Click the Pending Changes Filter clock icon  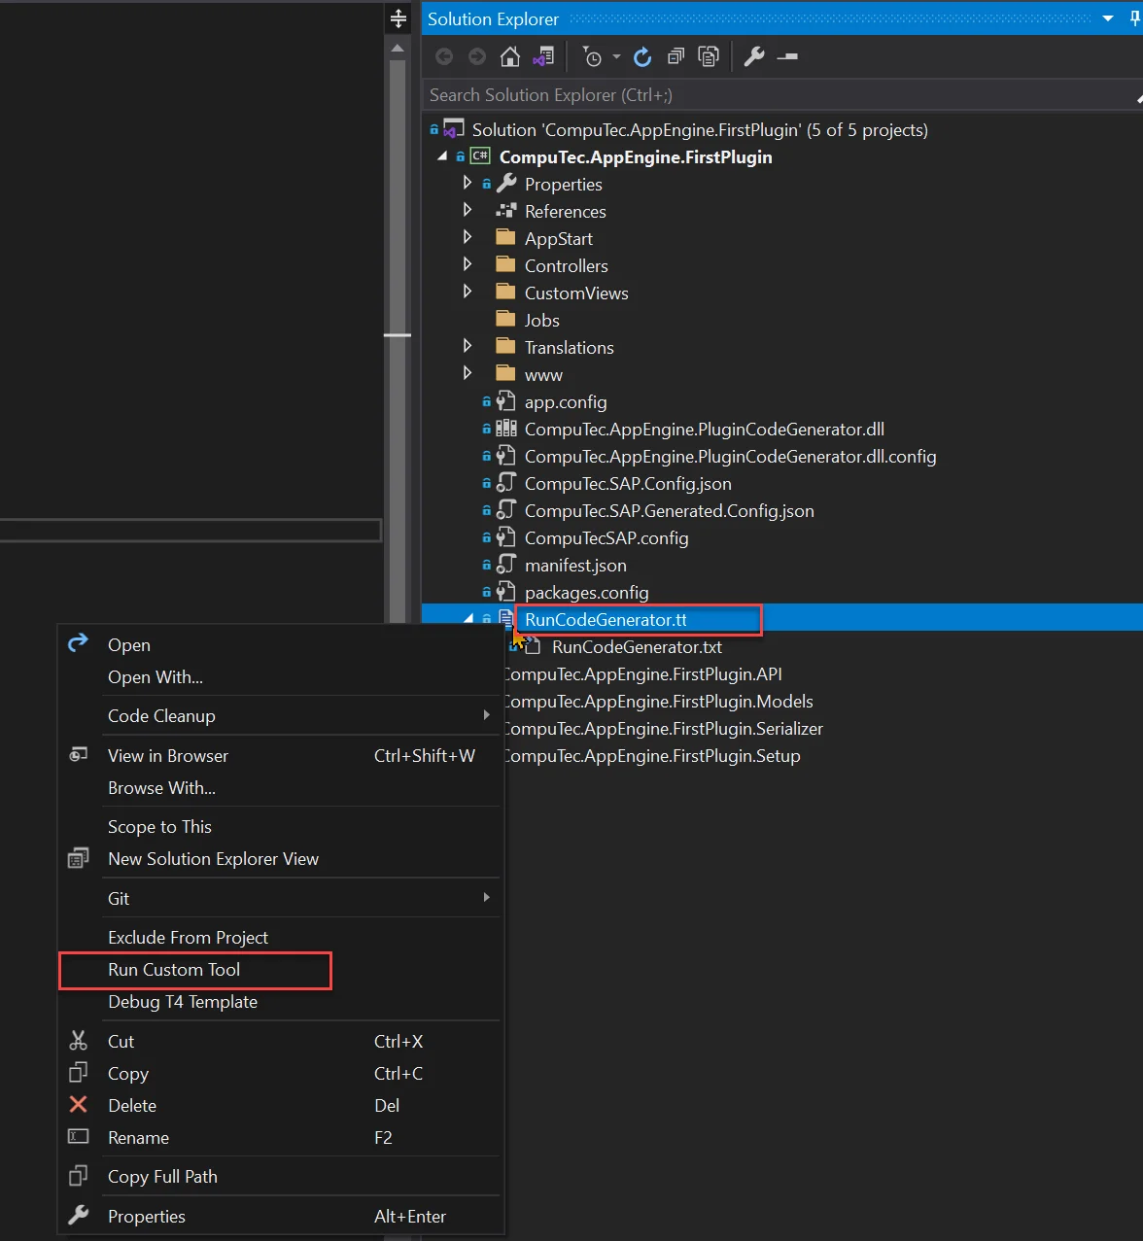coord(594,56)
